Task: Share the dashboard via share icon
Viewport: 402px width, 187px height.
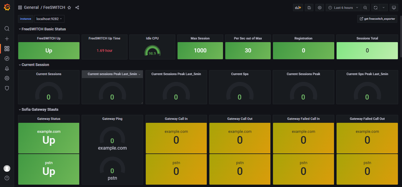Action: point(77,8)
